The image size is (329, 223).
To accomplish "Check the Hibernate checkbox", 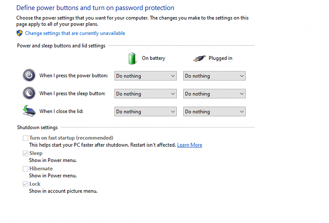I will 25,169.
